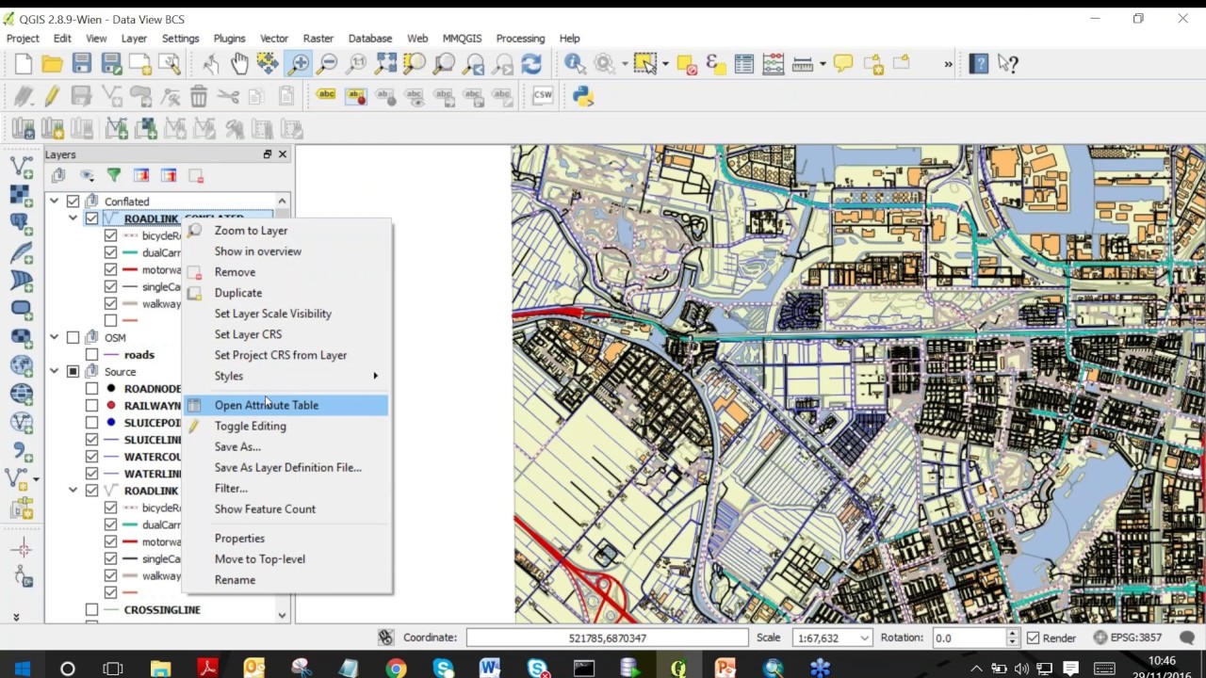
Task: Click Save As... in context menu
Action: point(286,446)
